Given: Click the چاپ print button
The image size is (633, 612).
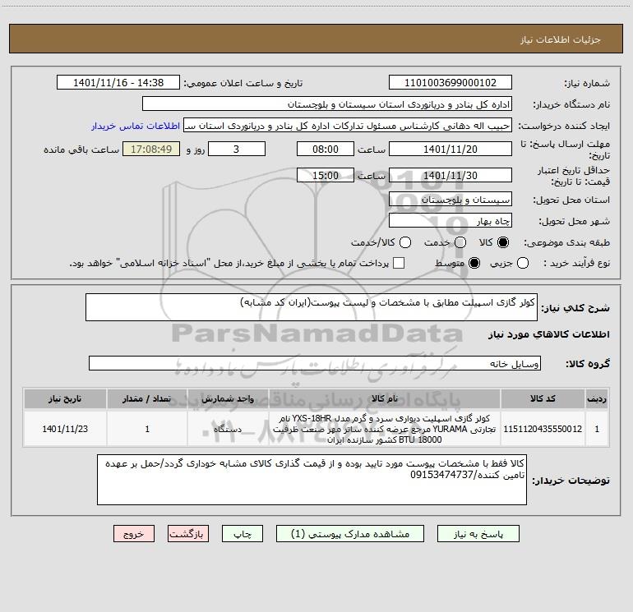Looking at the screenshot, I should 243,534.
